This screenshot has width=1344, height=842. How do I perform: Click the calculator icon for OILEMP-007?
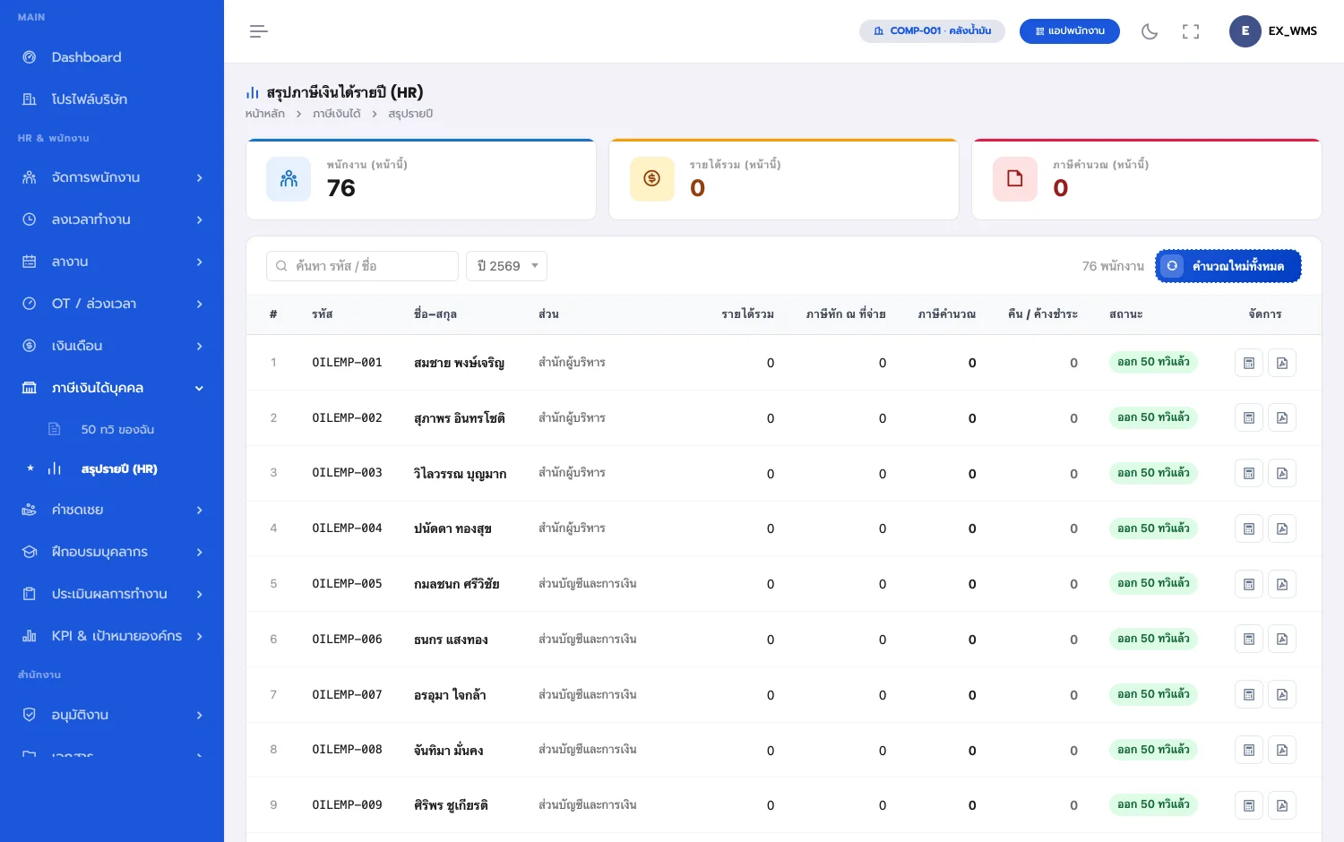pos(1249,694)
